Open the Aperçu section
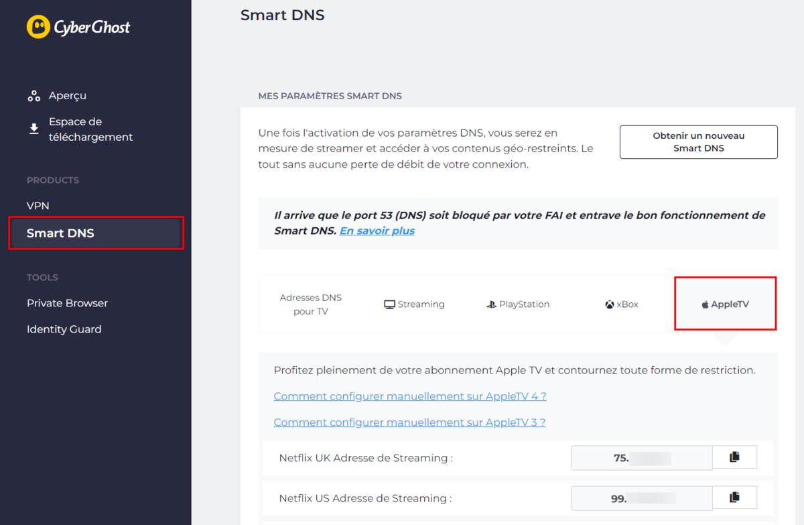This screenshot has height=525, width=804. pos(67,96)
